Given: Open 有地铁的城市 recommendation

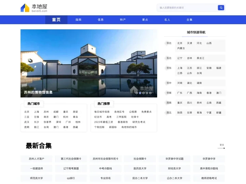Looking at the screenshot, I should (129, 127).
